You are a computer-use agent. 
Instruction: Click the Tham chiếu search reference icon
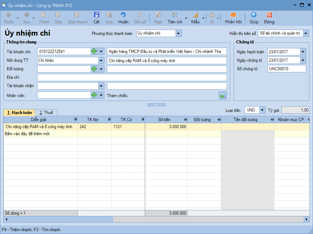pyautogui.click(x=222, y=95)
